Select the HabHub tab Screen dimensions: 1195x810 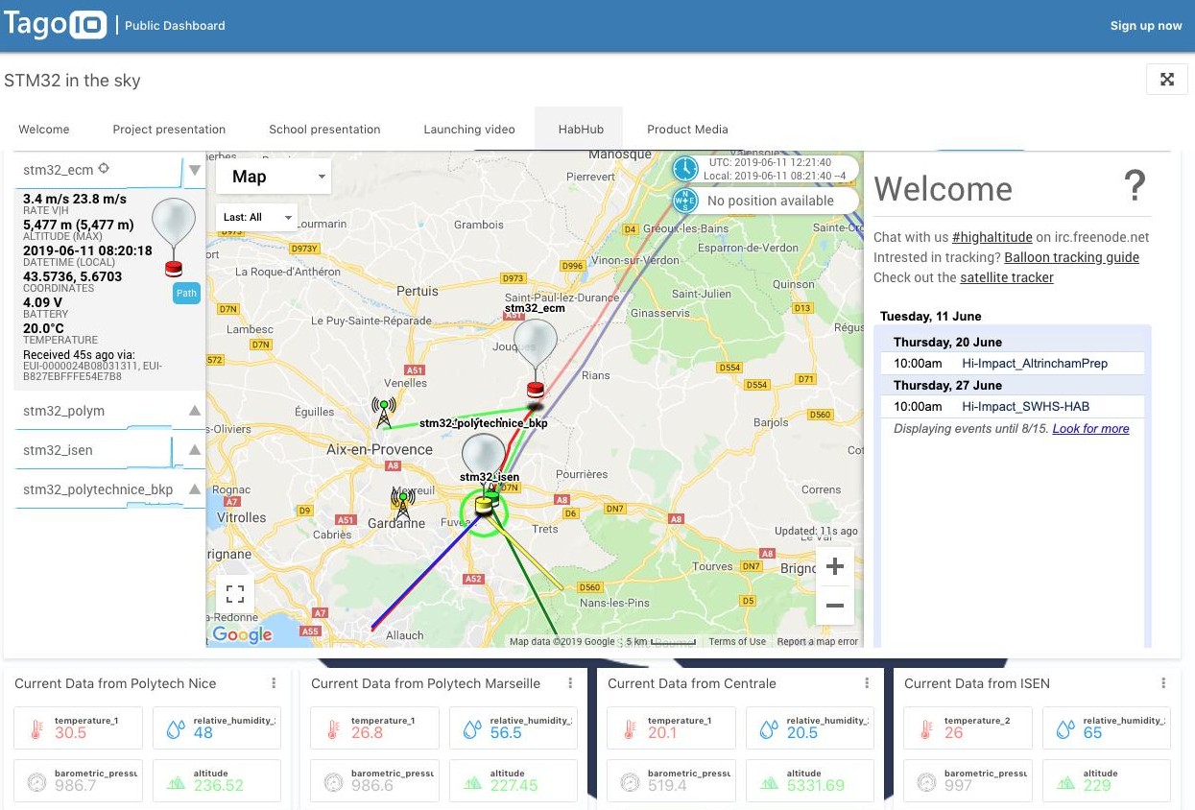579,130
